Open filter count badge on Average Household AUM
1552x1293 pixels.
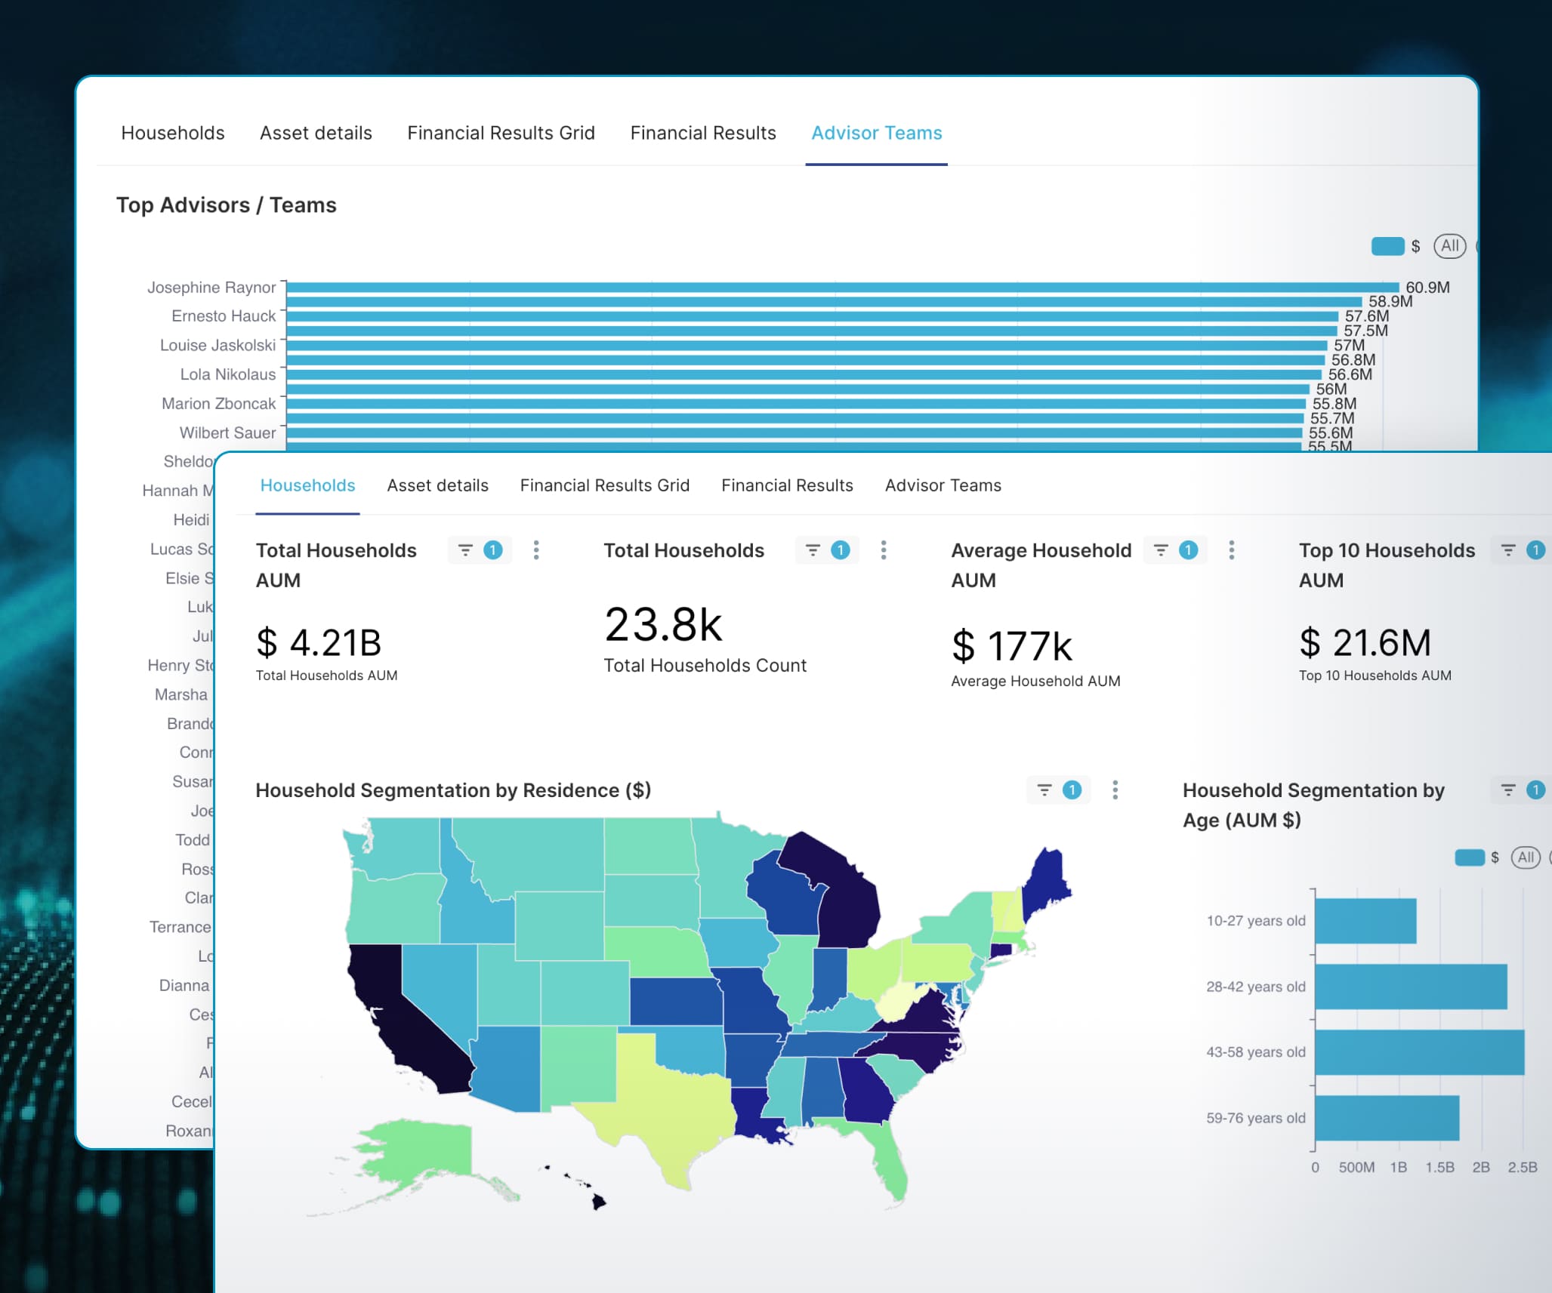1188,550
